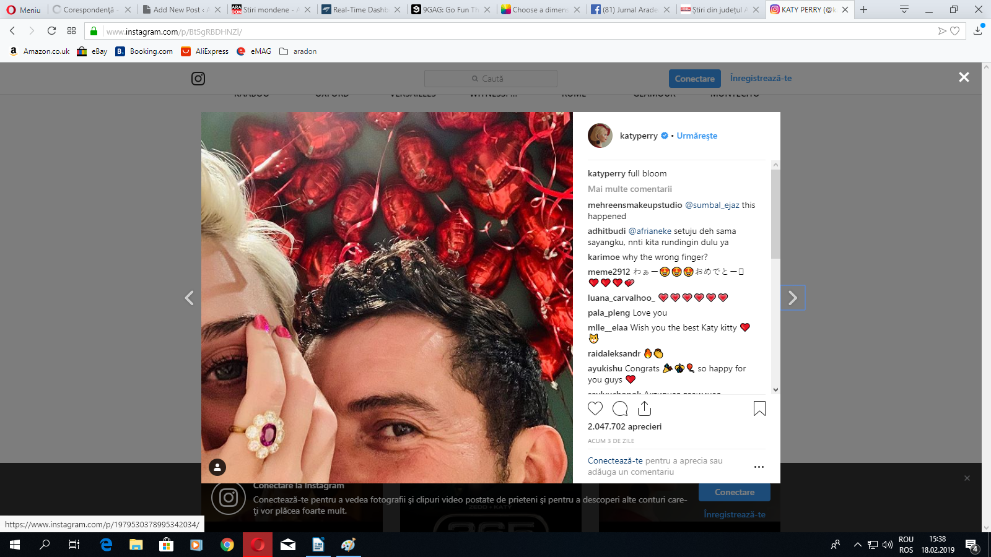Open the three dots more options menu

click(x=759, y=467)
